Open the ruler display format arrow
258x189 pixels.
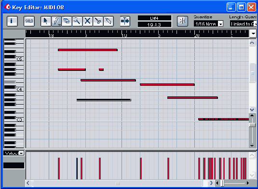coord(253,34)
